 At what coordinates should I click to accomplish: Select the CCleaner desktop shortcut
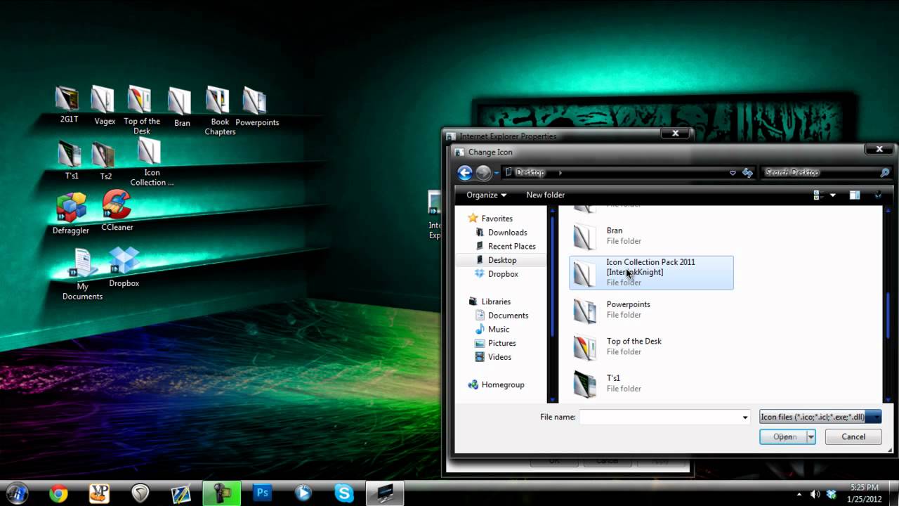point(117,211)
